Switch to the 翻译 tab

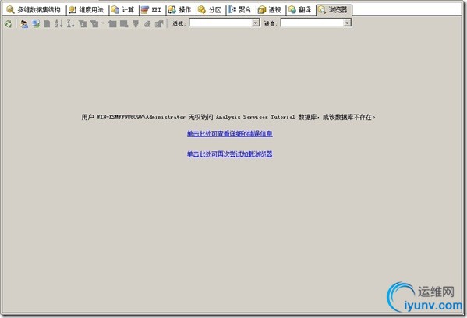pos(300,10)
